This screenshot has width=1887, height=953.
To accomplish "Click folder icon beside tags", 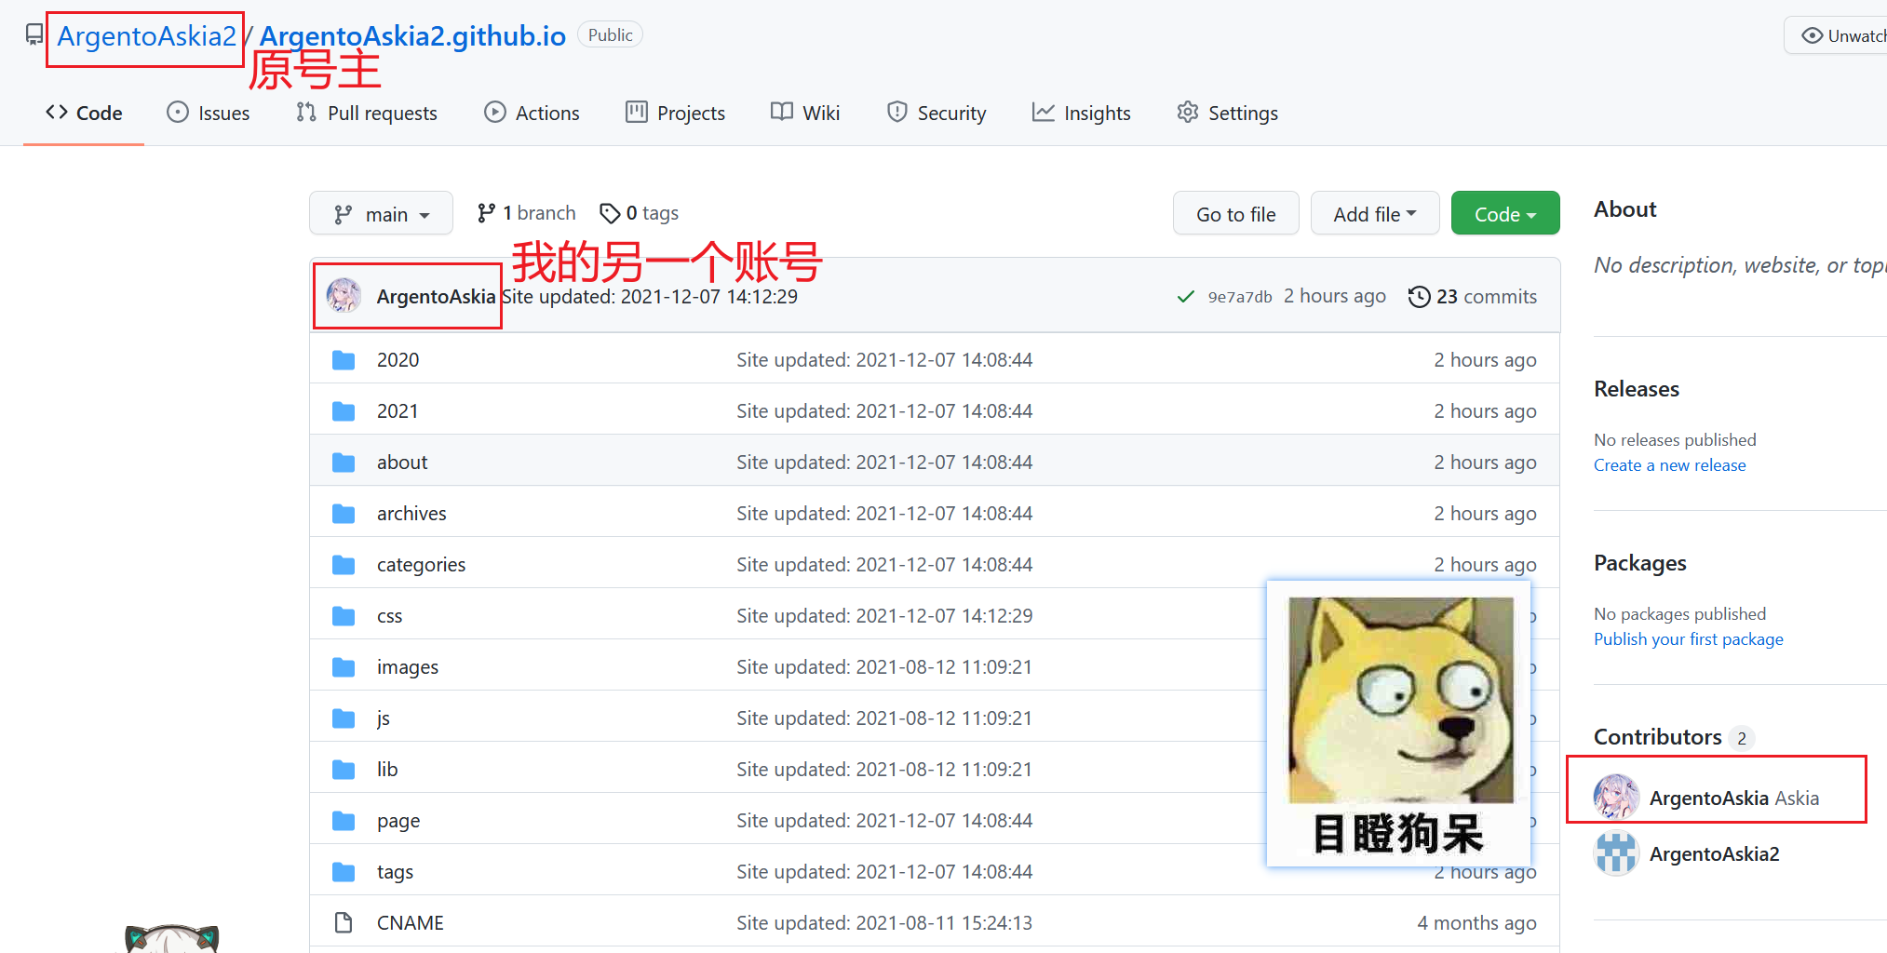I will pos(344,872).
